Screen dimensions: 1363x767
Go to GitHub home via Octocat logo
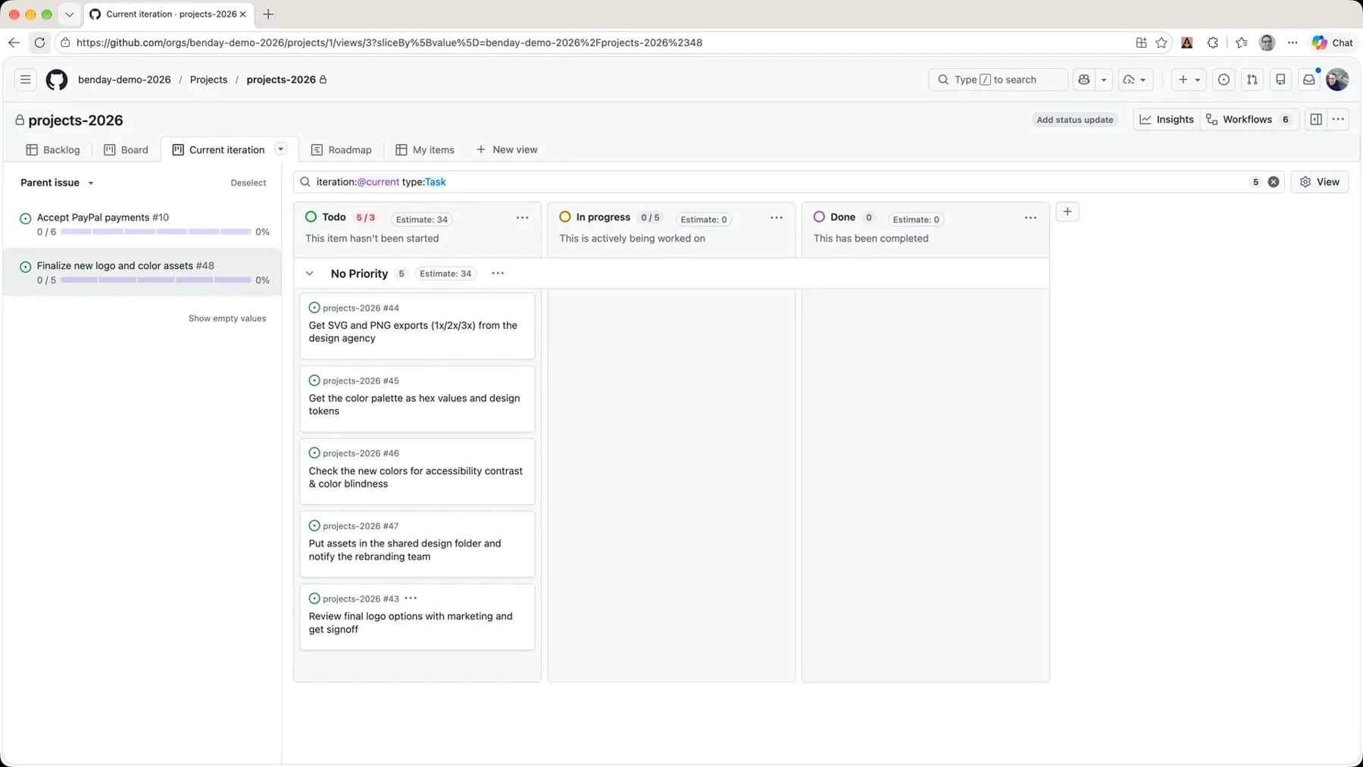pos(57,80)
